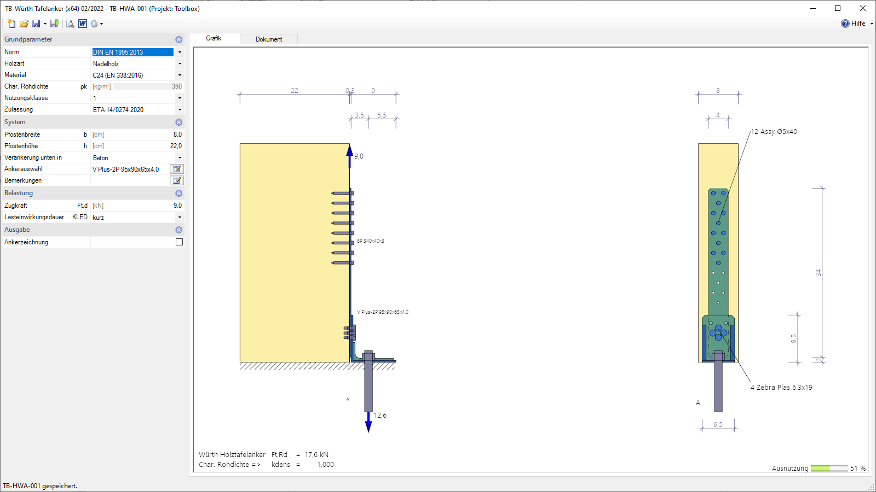Screen dimensions: 876x492
Task: Open the Norm dropdown
Action: pos(180,52)
